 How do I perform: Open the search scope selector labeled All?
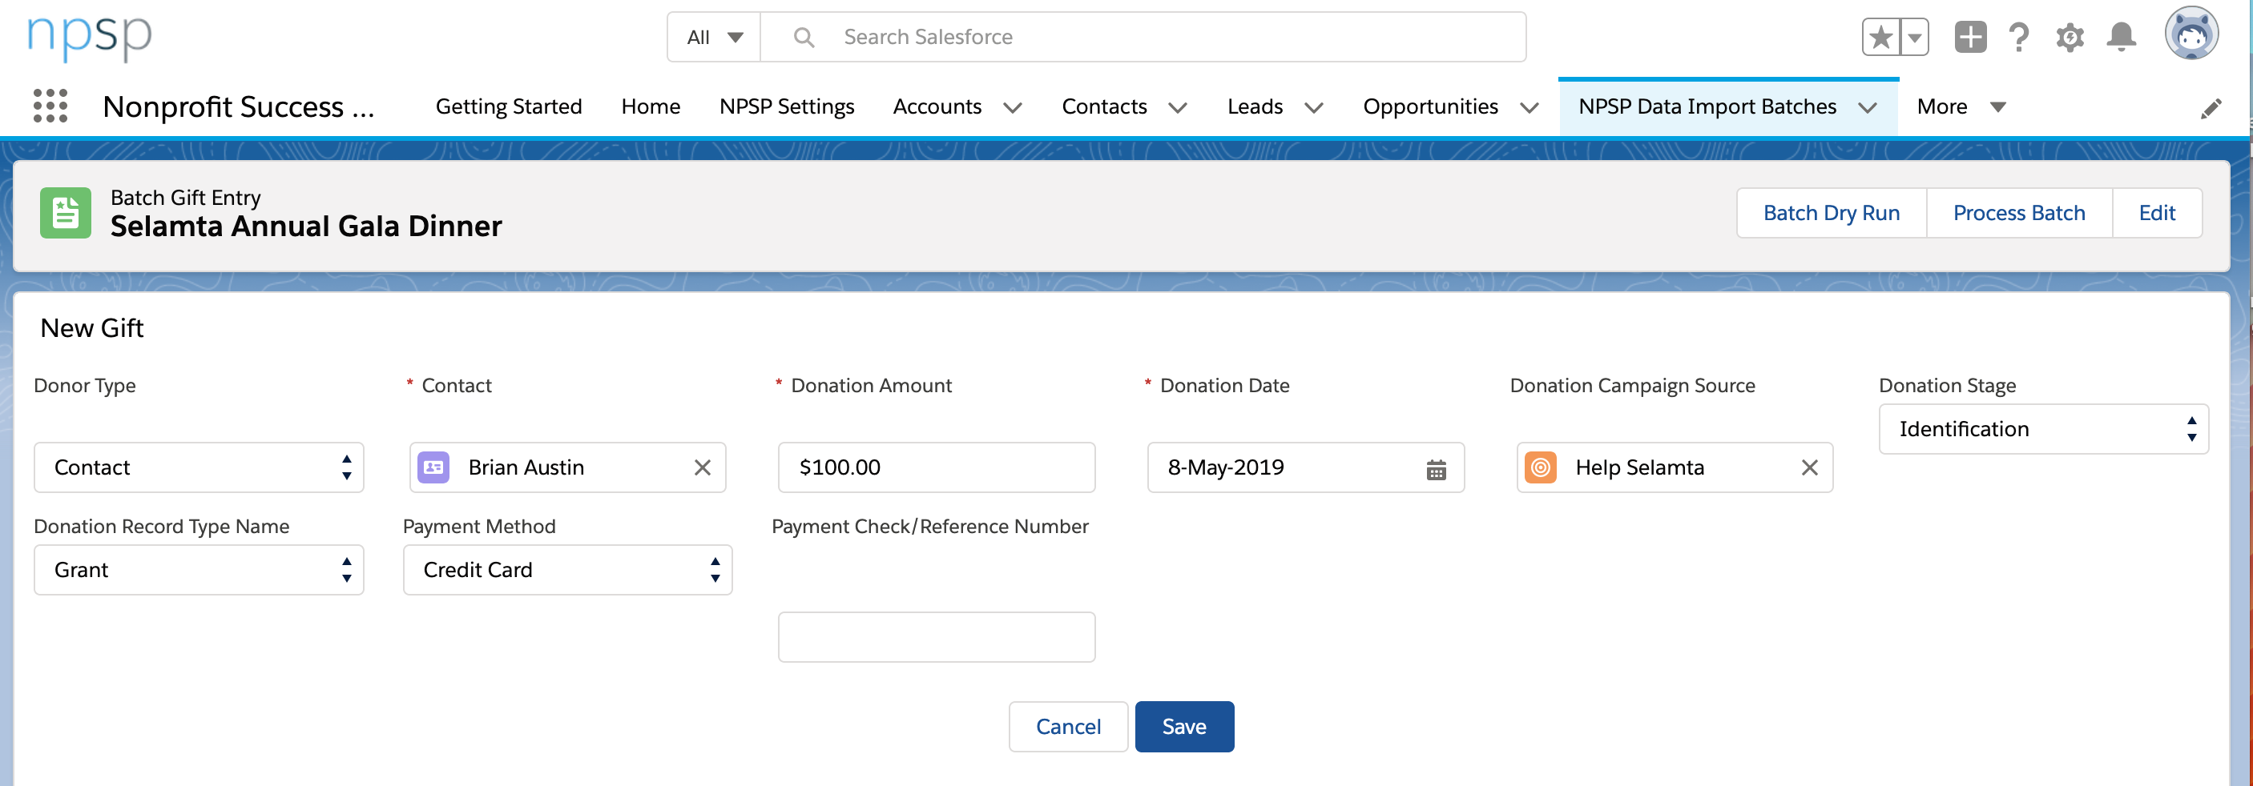(713, 37)
